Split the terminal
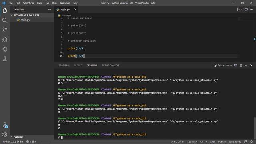The height and width of the screenshot is (144, 256). point(236,66)
